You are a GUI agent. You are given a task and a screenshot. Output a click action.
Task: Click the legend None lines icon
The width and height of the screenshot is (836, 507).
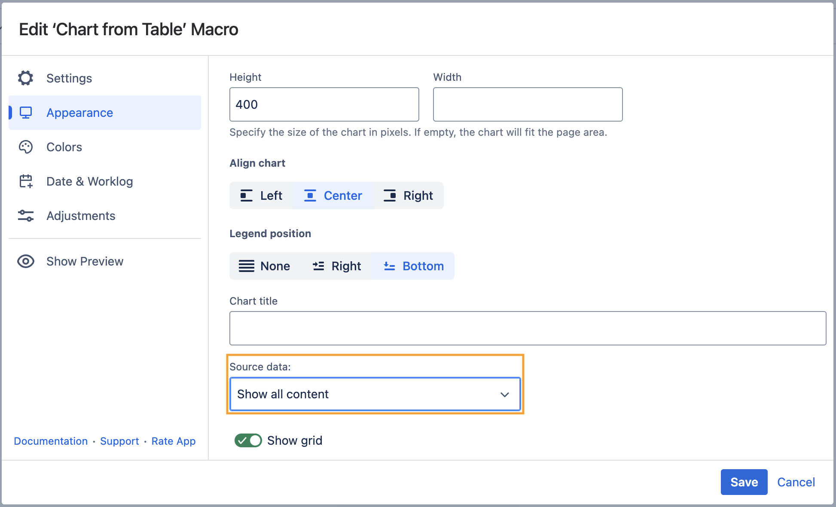pyautogui.click(x=246, y=266)
